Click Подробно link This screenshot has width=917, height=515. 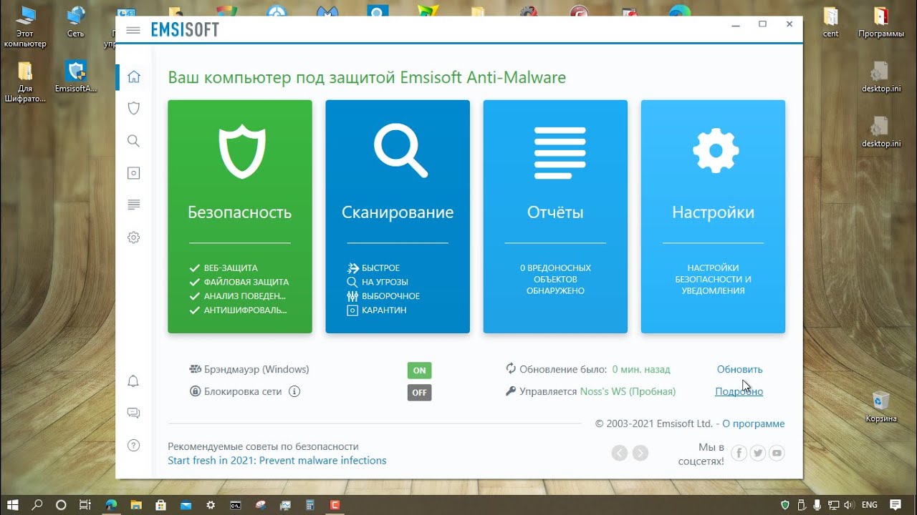(x=739, y=392)
